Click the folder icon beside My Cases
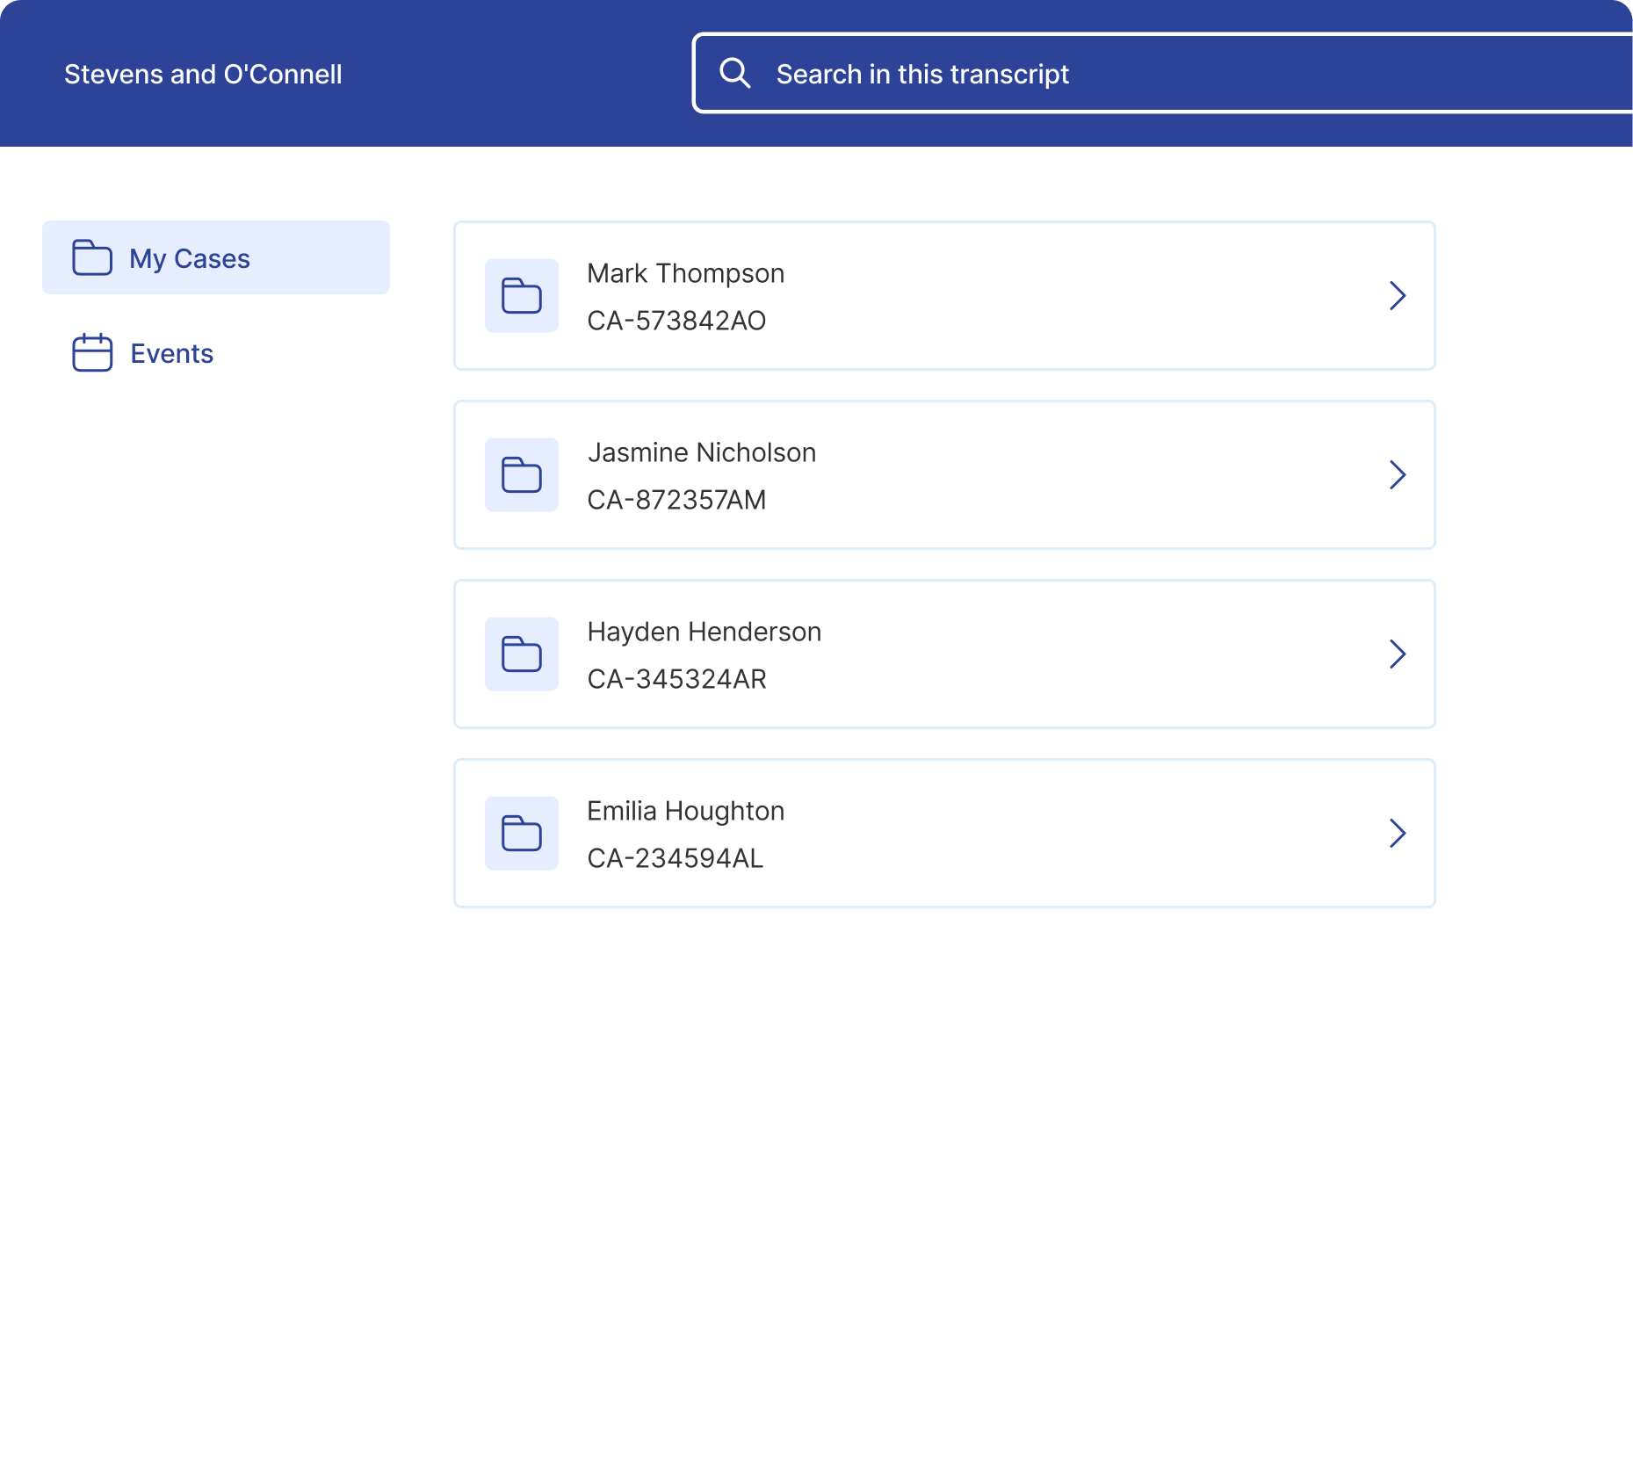This screenshot has width=1633, height=1460. 90,257
